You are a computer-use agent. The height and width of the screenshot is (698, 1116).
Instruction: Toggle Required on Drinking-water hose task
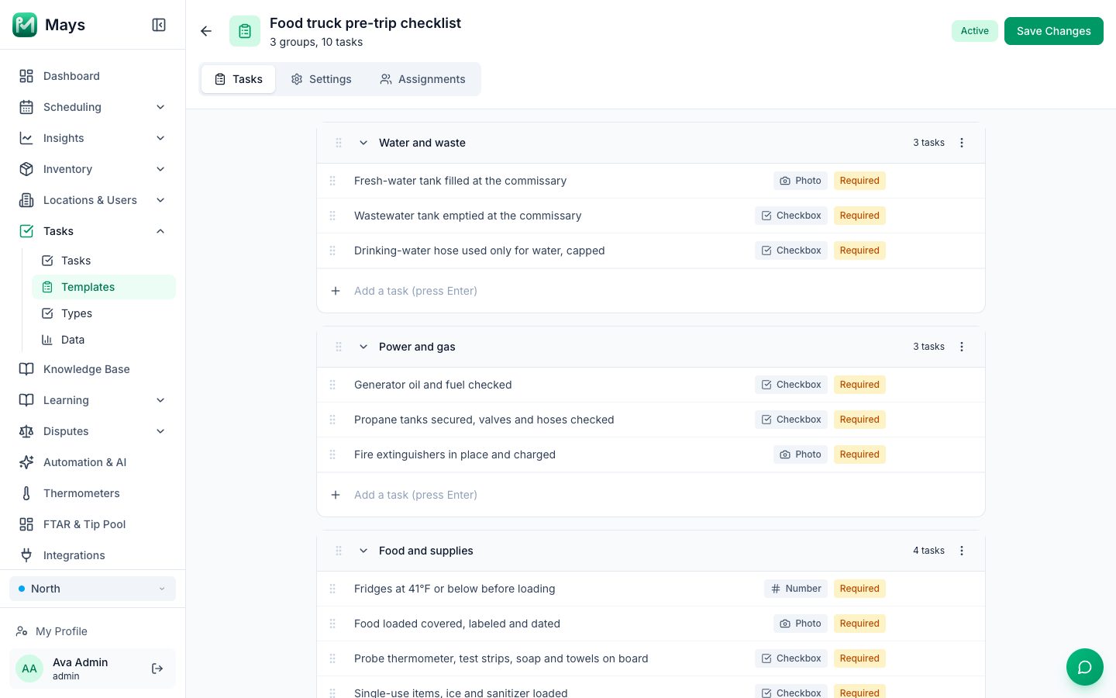859,251
